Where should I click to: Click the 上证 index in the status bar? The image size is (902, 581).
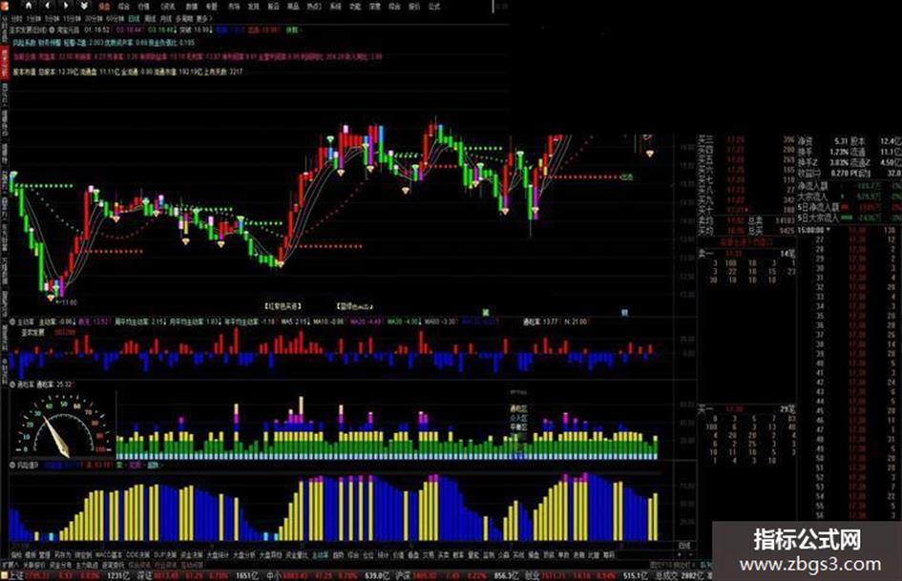(x=17, y=576)
